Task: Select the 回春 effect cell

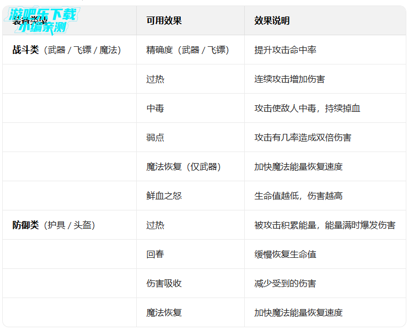Action: tap(155, 255)
